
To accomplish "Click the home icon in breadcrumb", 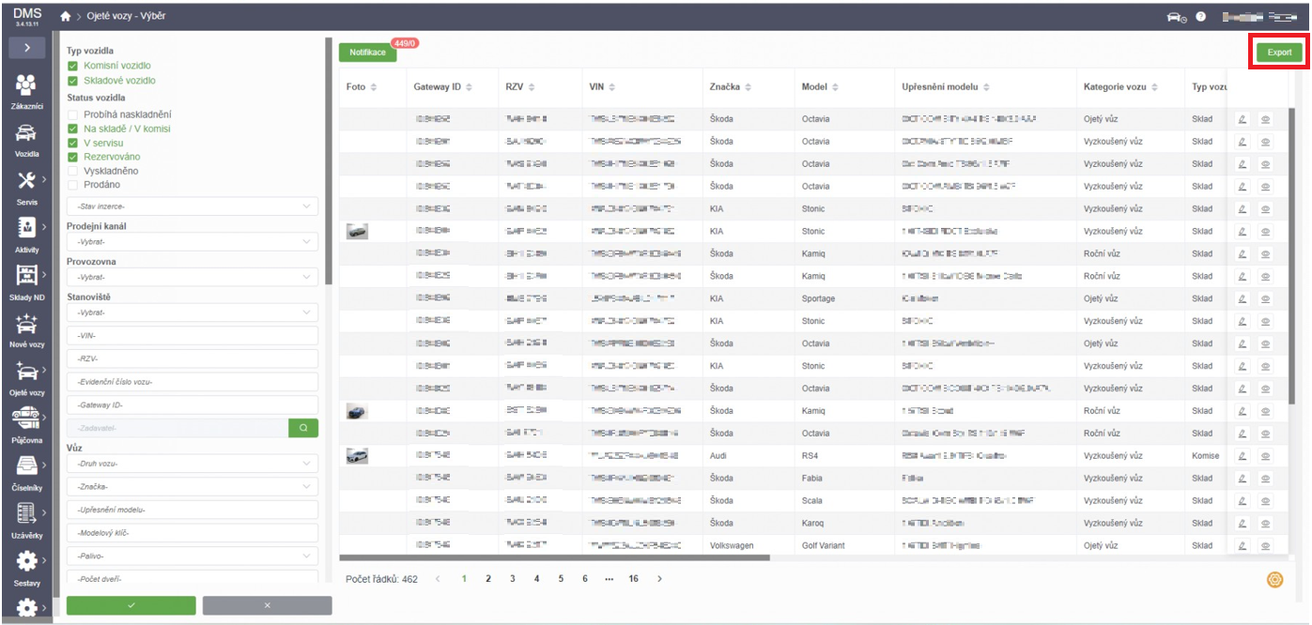I will click(x=66, y=16).
